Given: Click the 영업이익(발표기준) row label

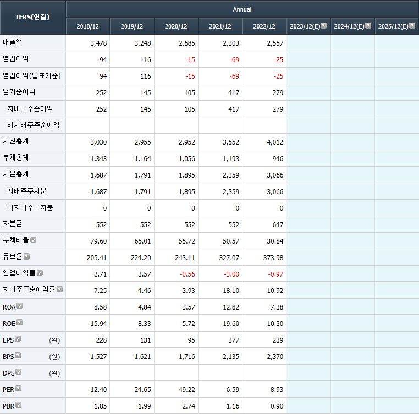Looking at the screenshot, I should tap(32, 75).
